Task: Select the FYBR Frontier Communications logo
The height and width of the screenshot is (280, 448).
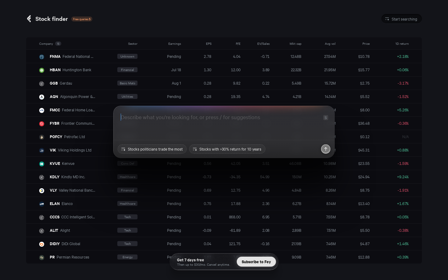Action: click(x=42, y=124)
